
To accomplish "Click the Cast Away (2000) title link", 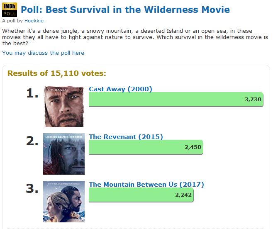I will click(x=120, y=89).
